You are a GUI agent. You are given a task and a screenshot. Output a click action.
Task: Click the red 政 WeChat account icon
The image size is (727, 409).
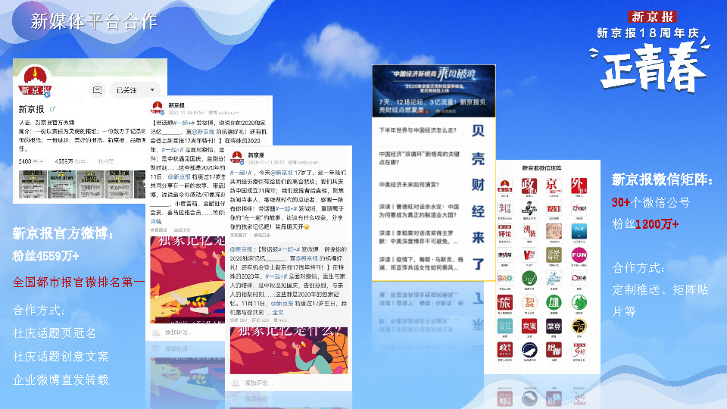(529, 187)
